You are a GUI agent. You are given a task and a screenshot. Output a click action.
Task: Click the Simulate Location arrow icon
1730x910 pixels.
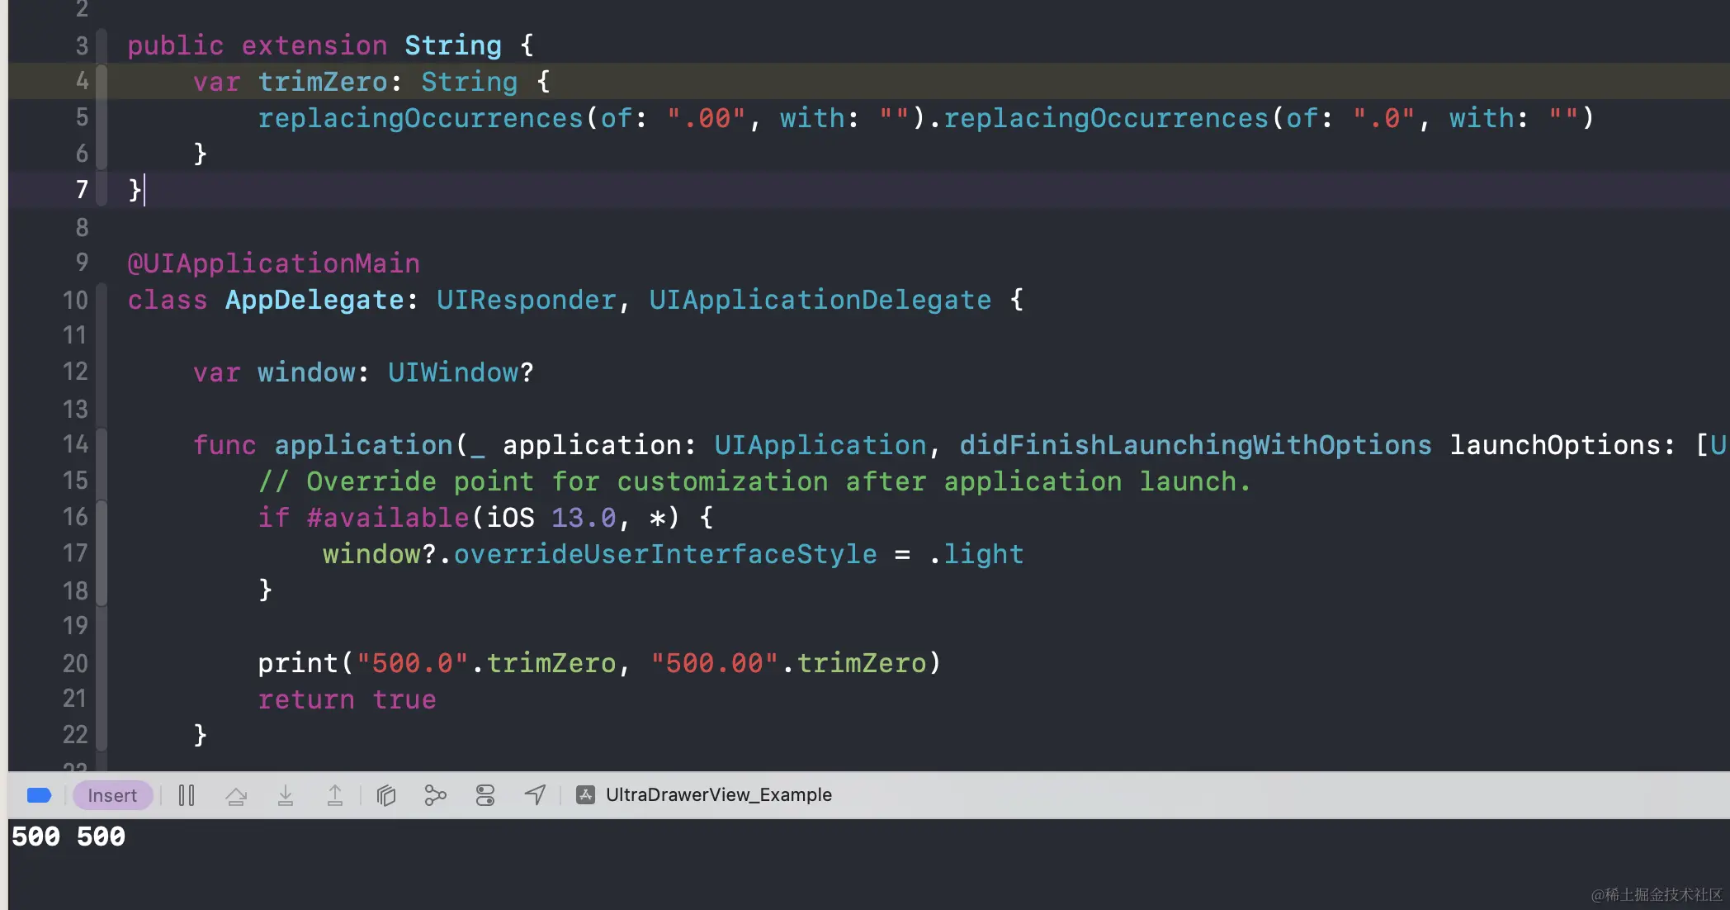point(535,795)
